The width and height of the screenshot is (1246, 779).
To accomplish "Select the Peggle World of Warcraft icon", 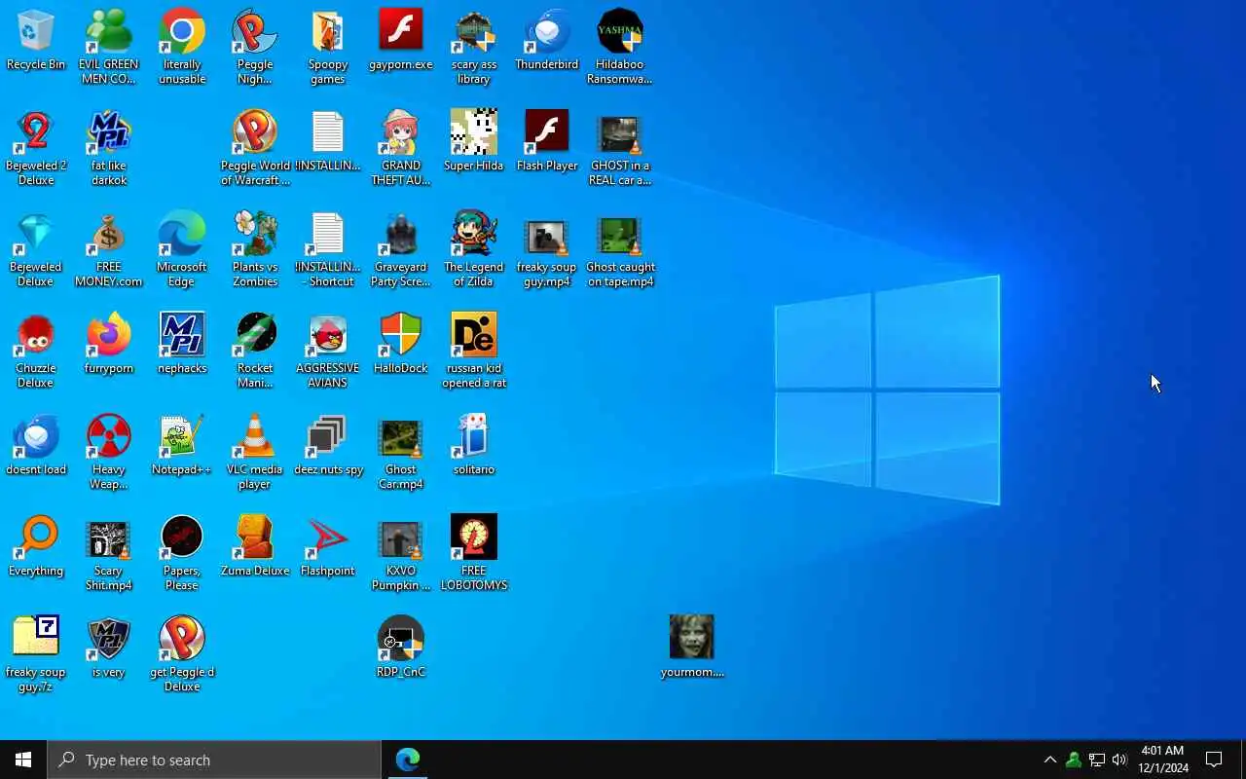I will pos(255,133).
